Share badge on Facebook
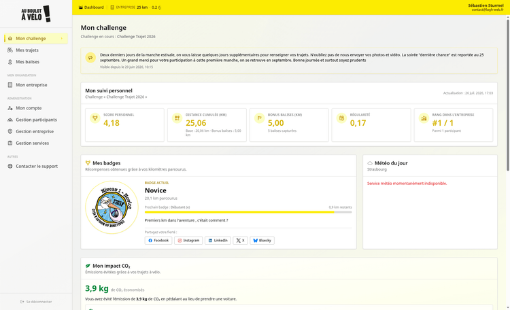Image resolution: width=510 pixels, height=310 pixels. 158,241
